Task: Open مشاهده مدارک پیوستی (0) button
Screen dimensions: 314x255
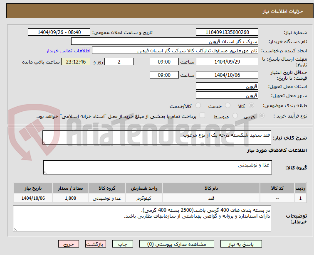Action: coord(177,244)
